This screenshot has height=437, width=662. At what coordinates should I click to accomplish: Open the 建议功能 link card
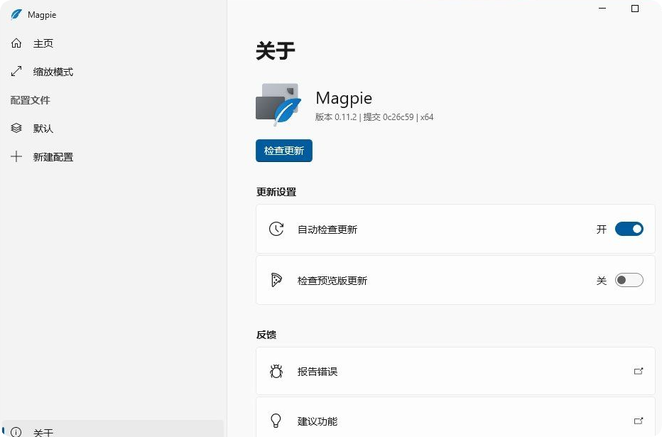coord(455,417)
